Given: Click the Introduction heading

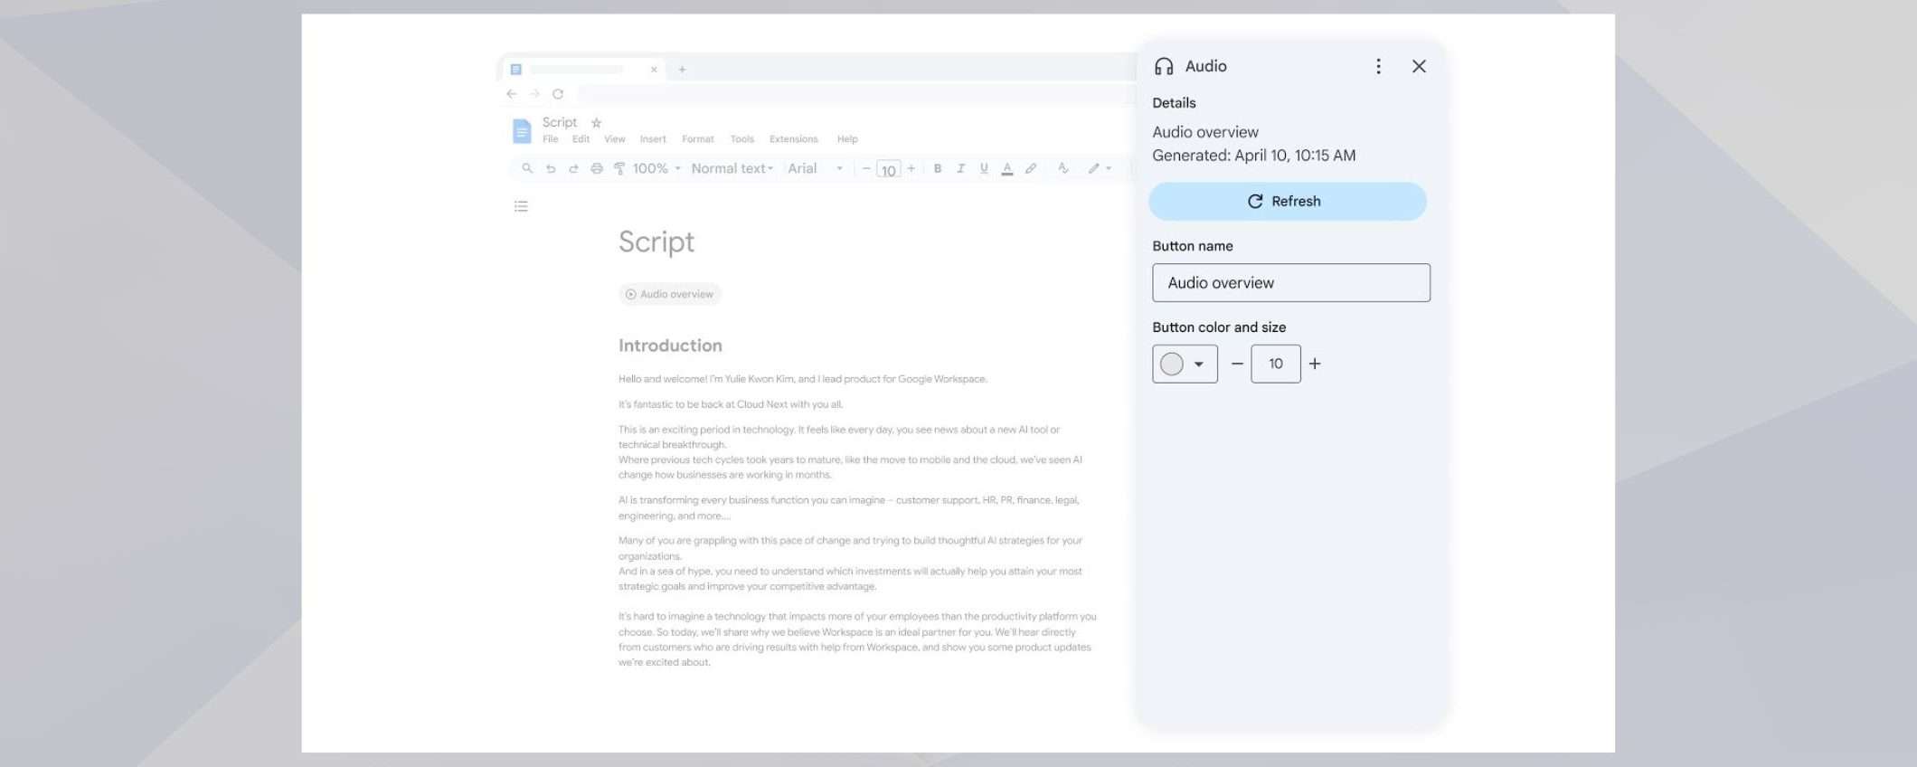Looking at the screenshot, I should (670, 346).
